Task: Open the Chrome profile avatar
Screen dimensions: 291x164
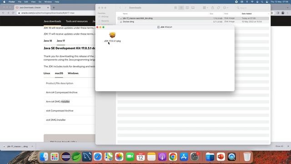Action: point(283,13)
